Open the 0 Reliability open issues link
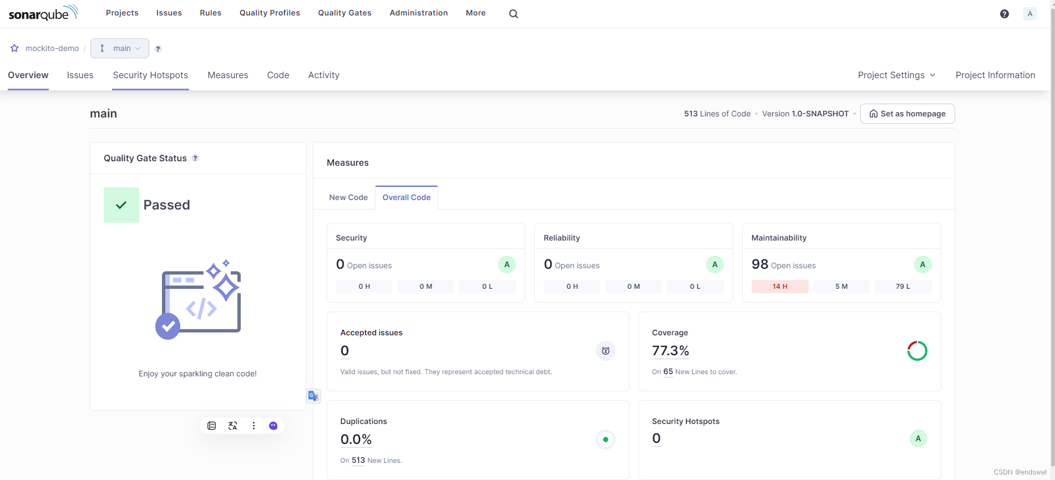This screenshot has height=480, width=1055. [572, 264]
